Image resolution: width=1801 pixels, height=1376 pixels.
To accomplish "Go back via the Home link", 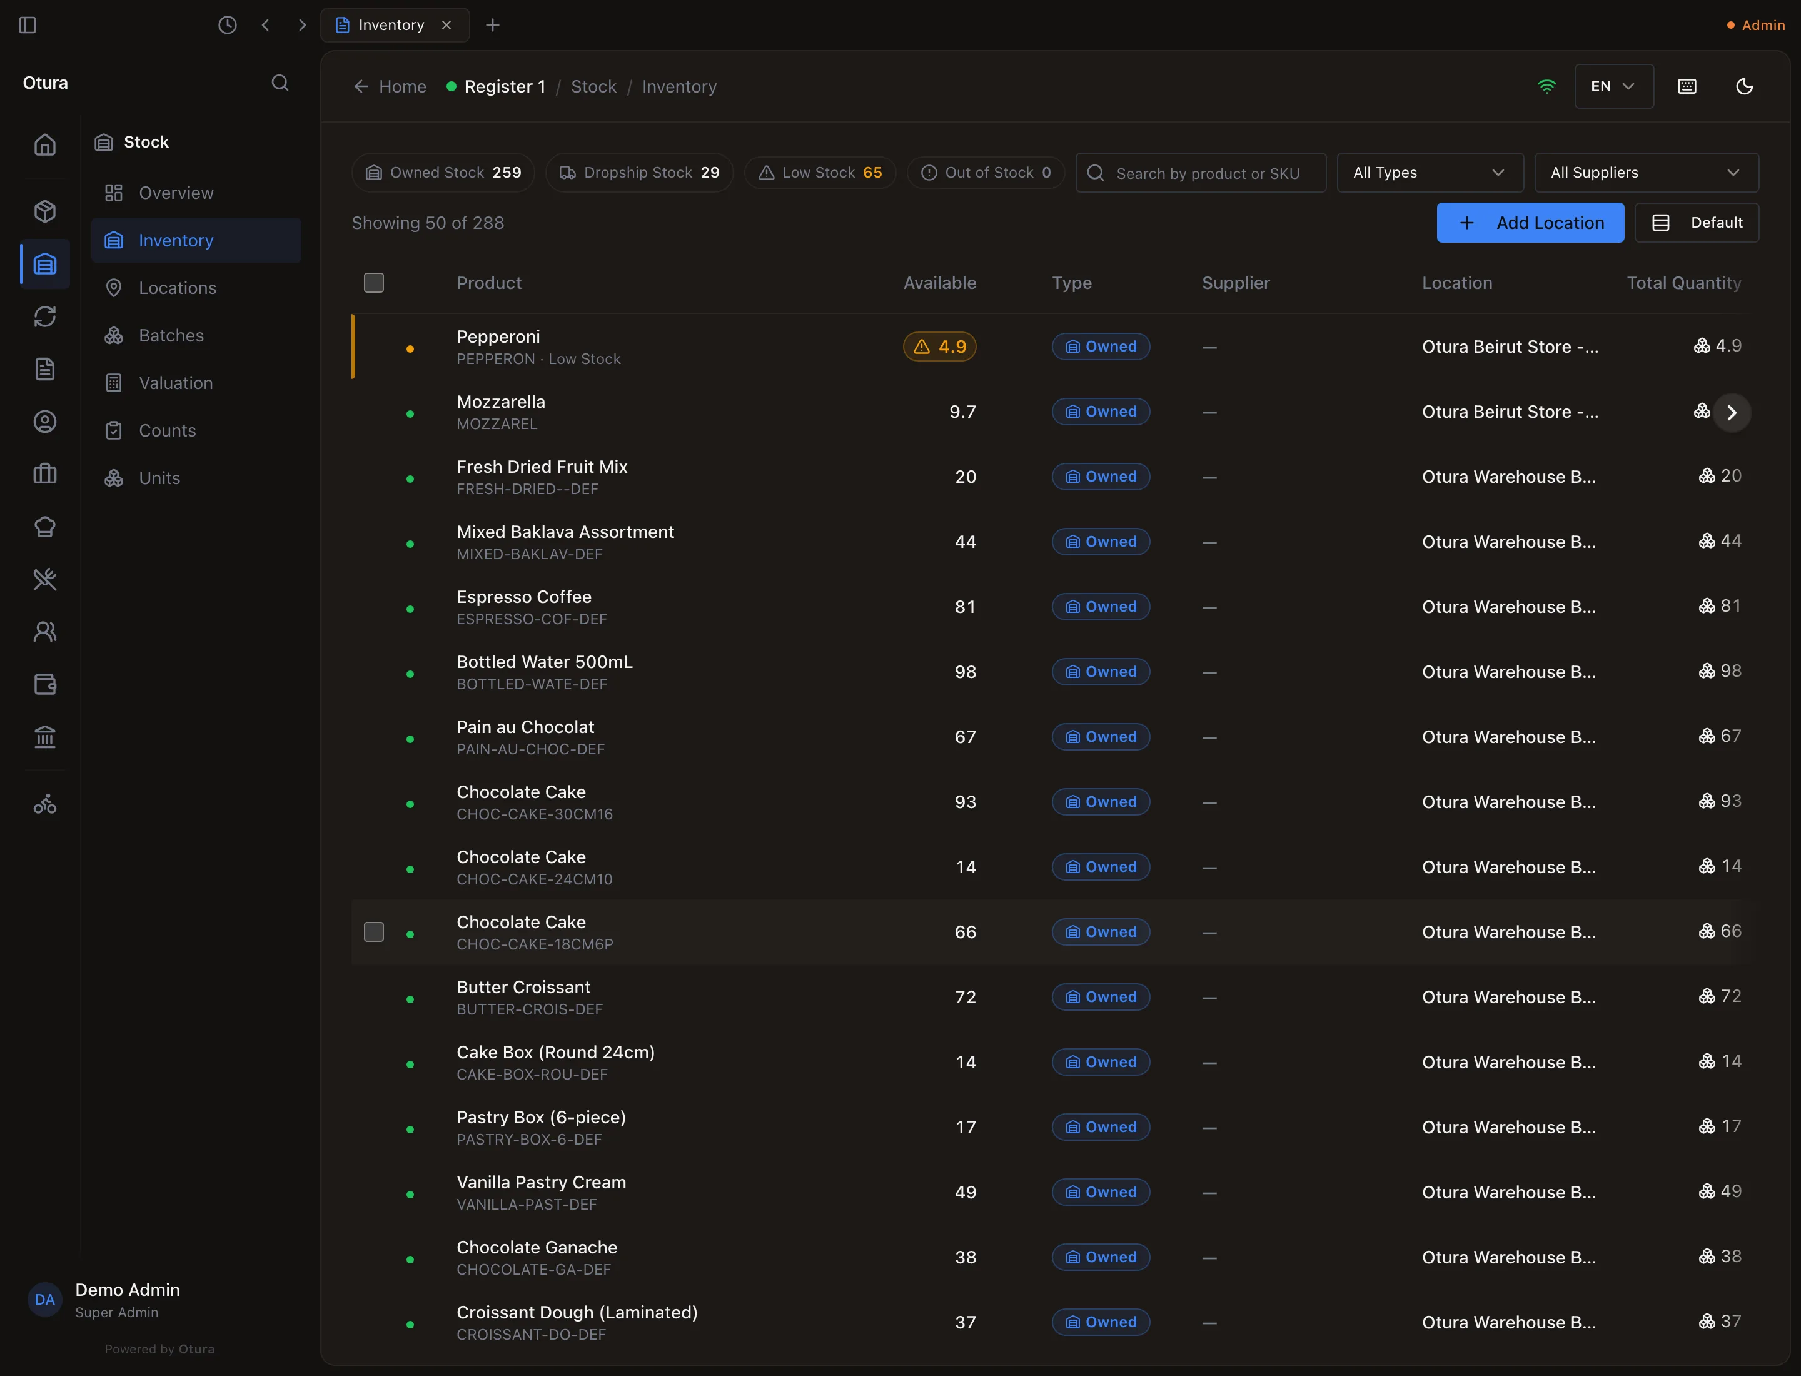I will tap(390, 87).
